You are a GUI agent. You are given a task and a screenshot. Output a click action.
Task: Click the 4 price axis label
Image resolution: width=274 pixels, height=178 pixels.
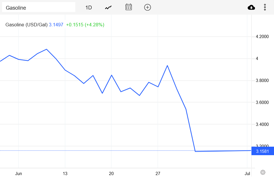[x=257, y=59]
